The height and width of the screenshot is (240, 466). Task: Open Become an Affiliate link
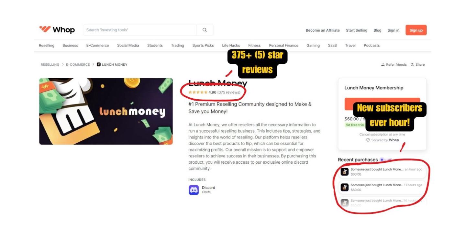pyautogui.click(x=323, y=30)
